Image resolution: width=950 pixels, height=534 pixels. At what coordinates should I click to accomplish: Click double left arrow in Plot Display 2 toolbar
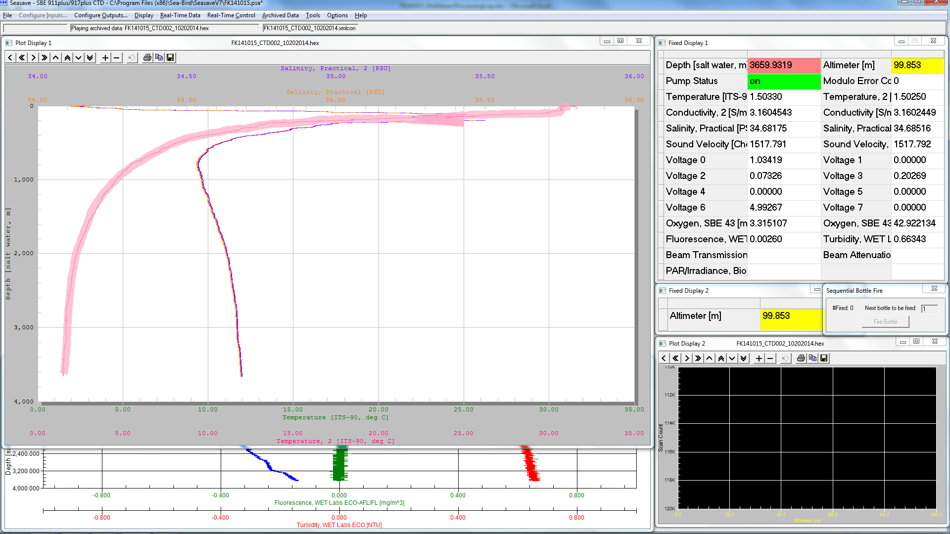675,358
